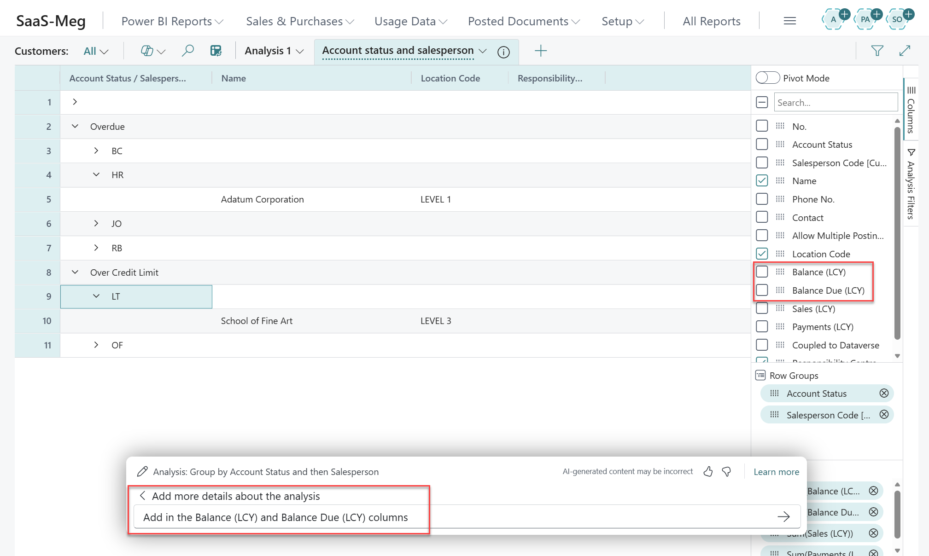Image resolution: width=929 pixels, height=556 pixels.
Task: Open All Reports link
Action: [712, 21]
